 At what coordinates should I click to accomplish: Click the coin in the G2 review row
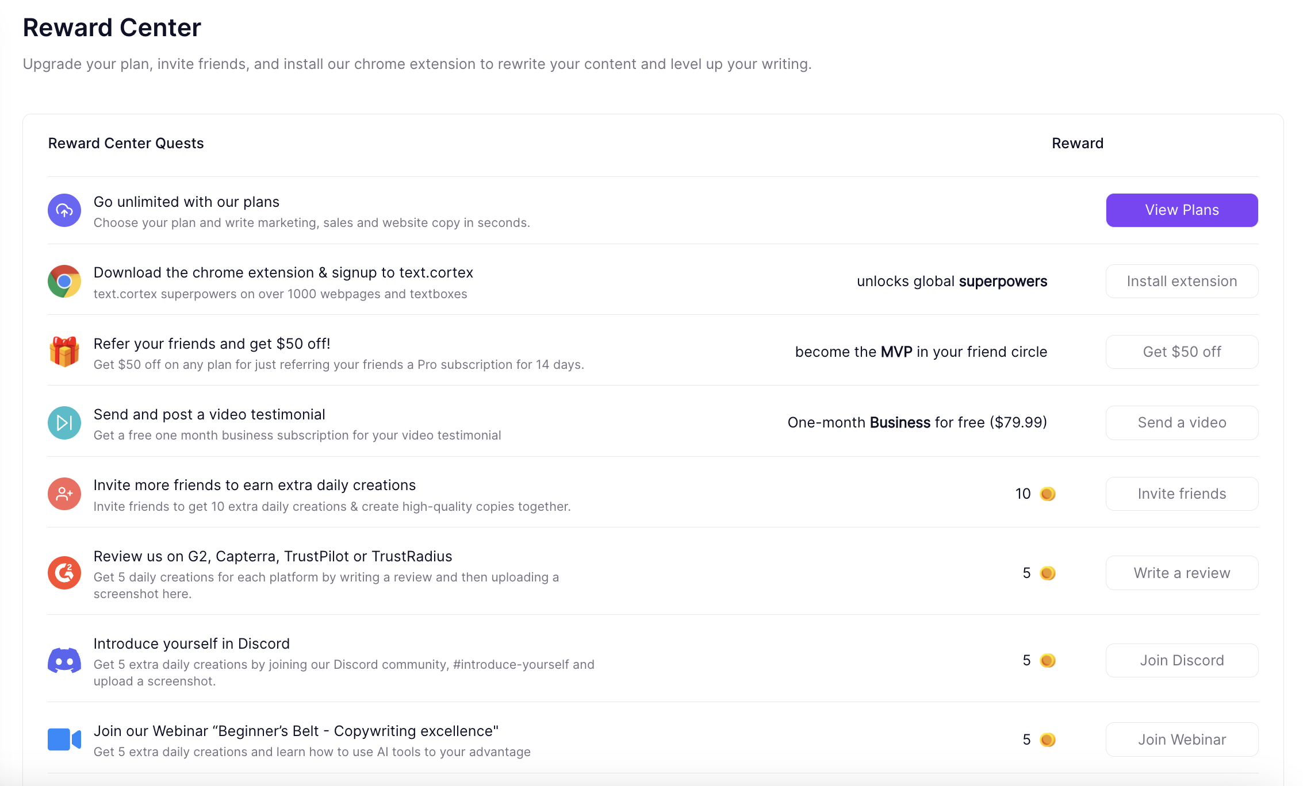click(1048, 573)
